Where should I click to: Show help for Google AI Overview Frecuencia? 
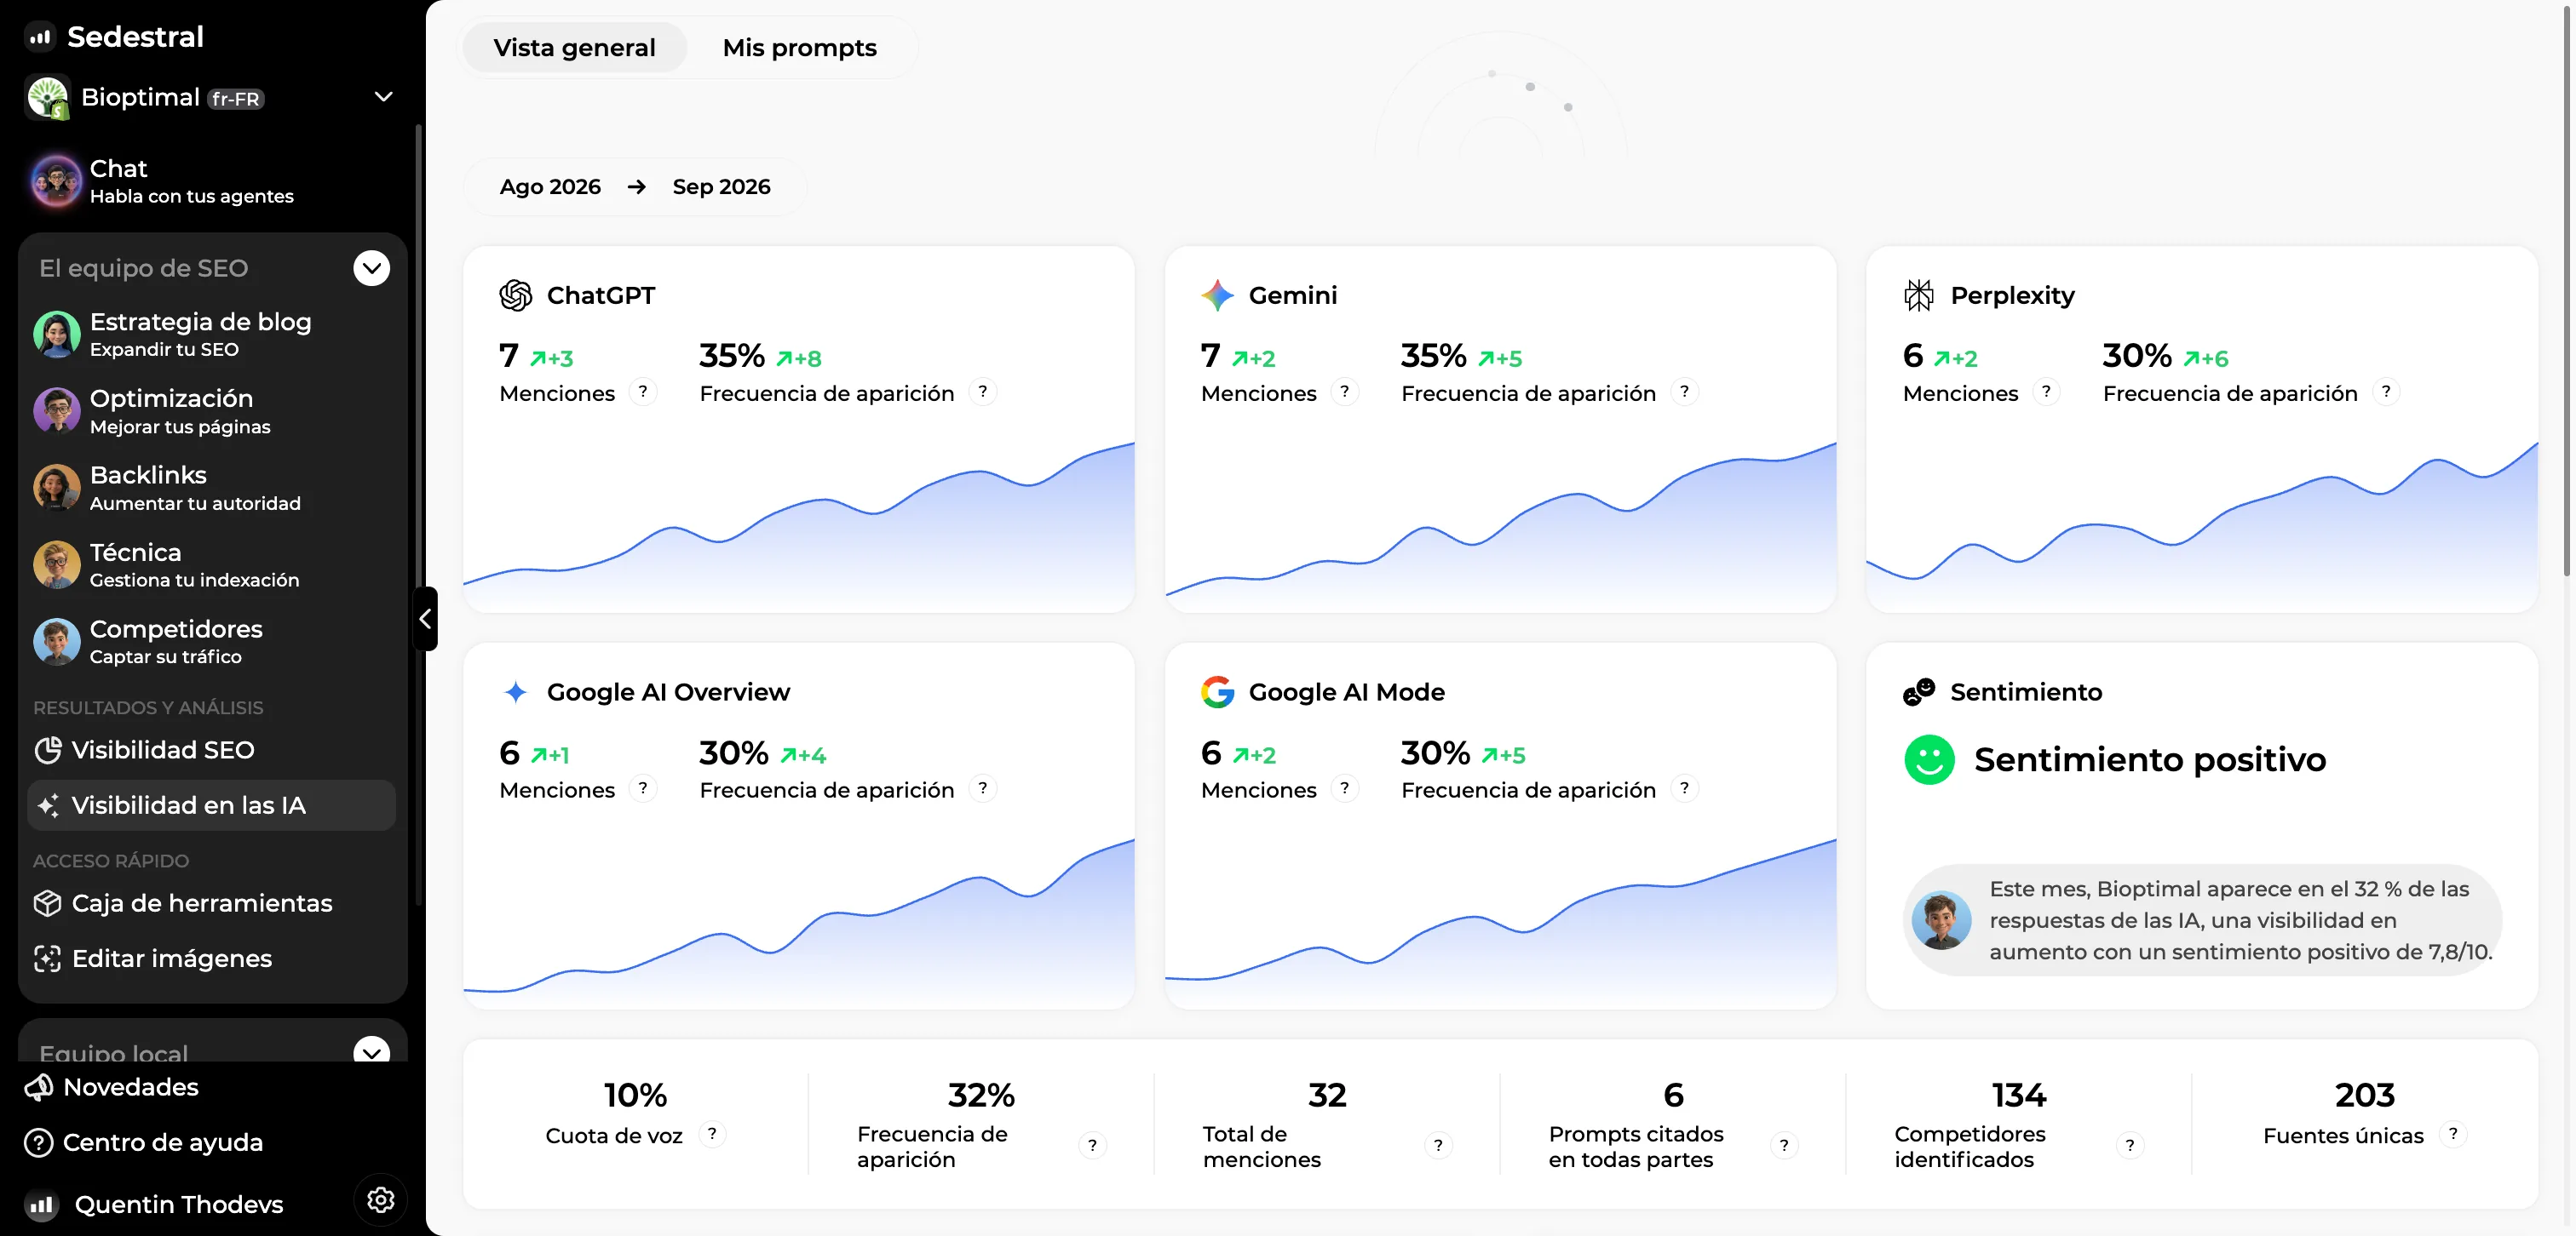pyautogui.click(x=983, y=788)
